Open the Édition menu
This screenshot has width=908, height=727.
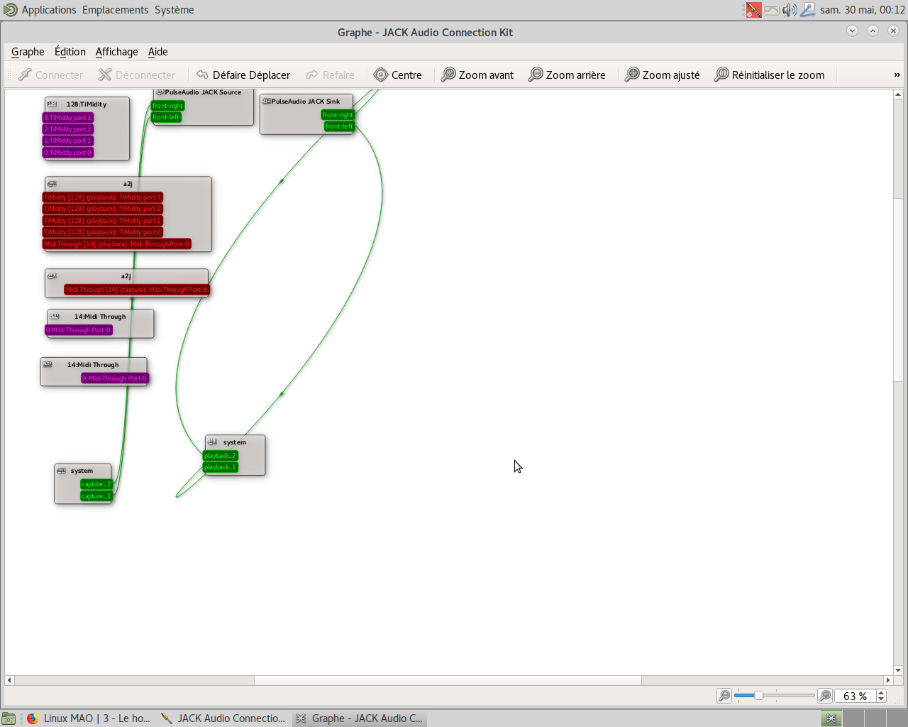pyautogui.click(x=70, y=52)
